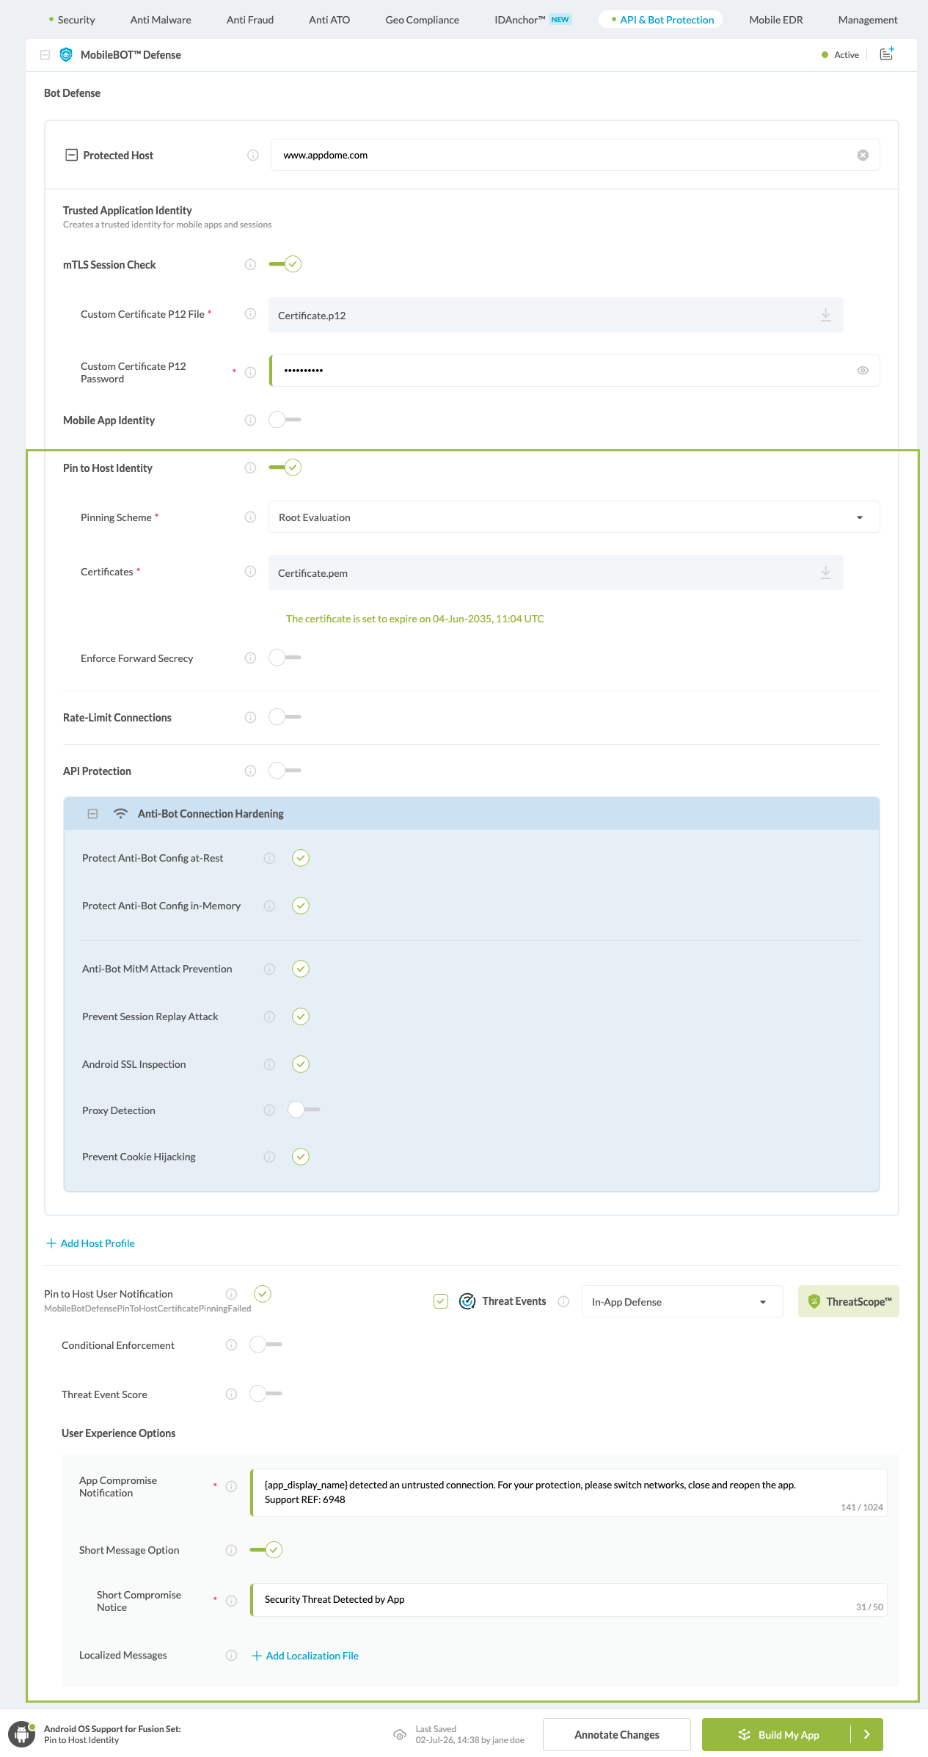Disable the Short Message Option toggle

pyautogui.click(x=266, y=1550)
